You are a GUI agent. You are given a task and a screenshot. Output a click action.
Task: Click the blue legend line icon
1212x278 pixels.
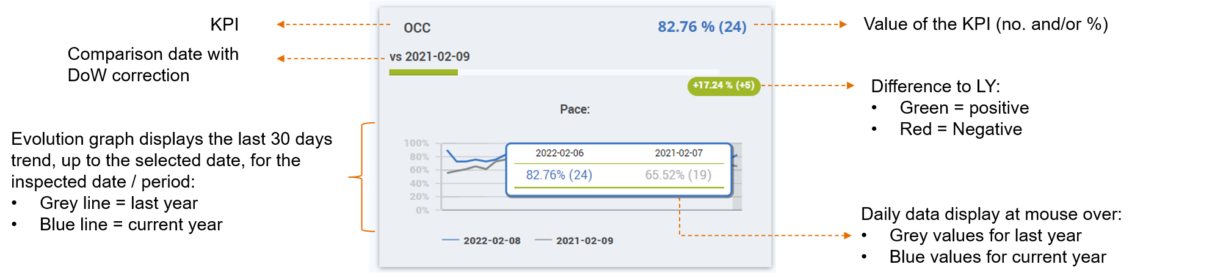pos(451,240)
